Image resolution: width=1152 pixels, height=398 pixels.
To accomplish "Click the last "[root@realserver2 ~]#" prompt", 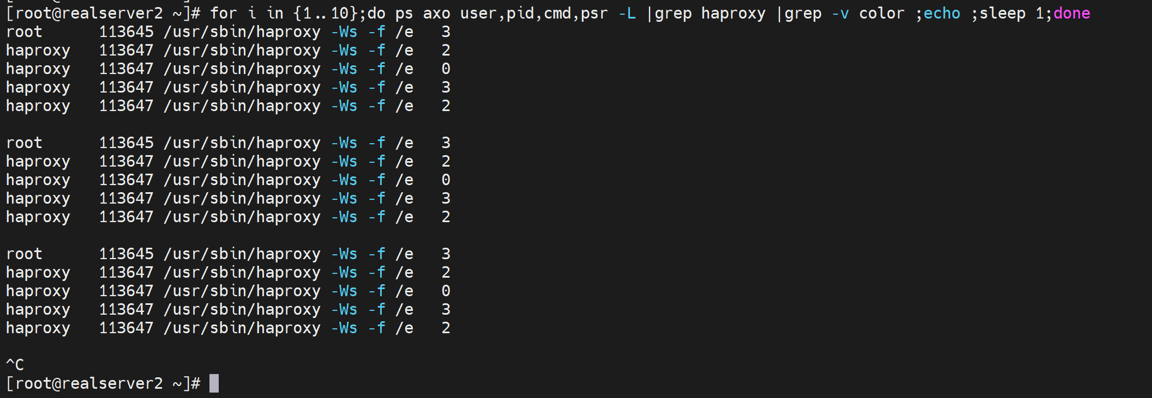I will pyautogui.click(x=103, y=383).
